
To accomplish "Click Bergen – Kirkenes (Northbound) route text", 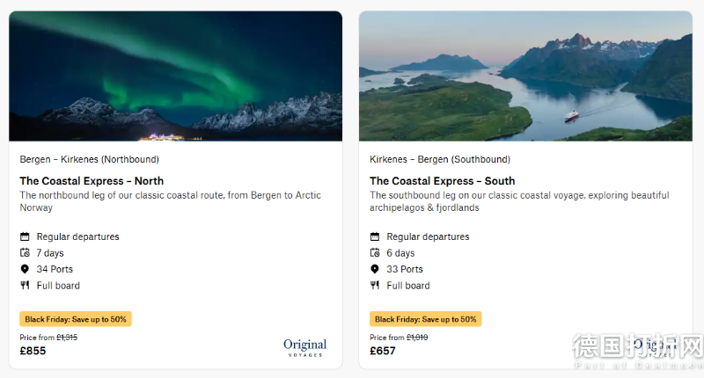I will 89,159.
